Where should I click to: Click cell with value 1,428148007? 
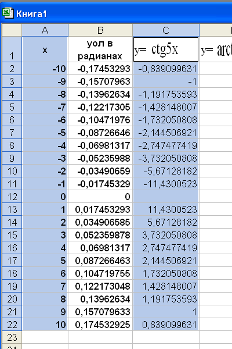tap(166, 286)
